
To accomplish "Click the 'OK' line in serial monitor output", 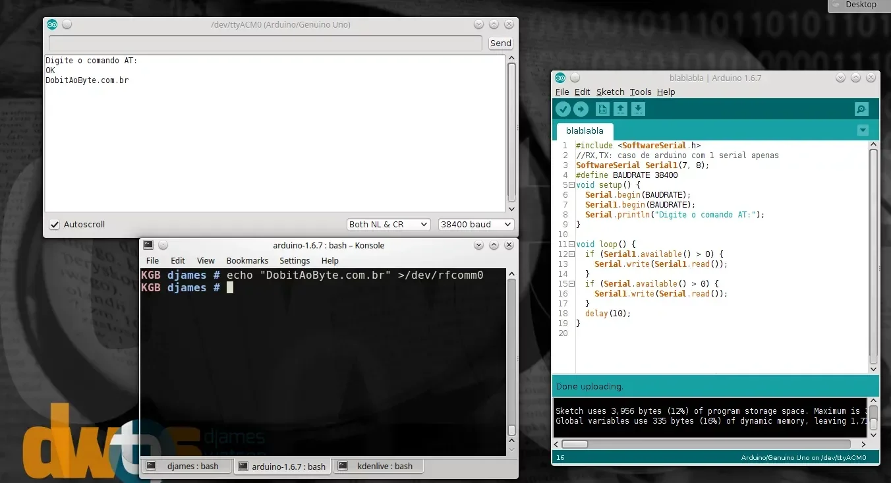I will [50, 71].
